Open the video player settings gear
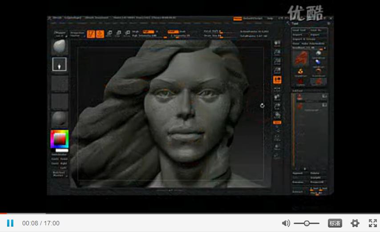 click(355, 223)
